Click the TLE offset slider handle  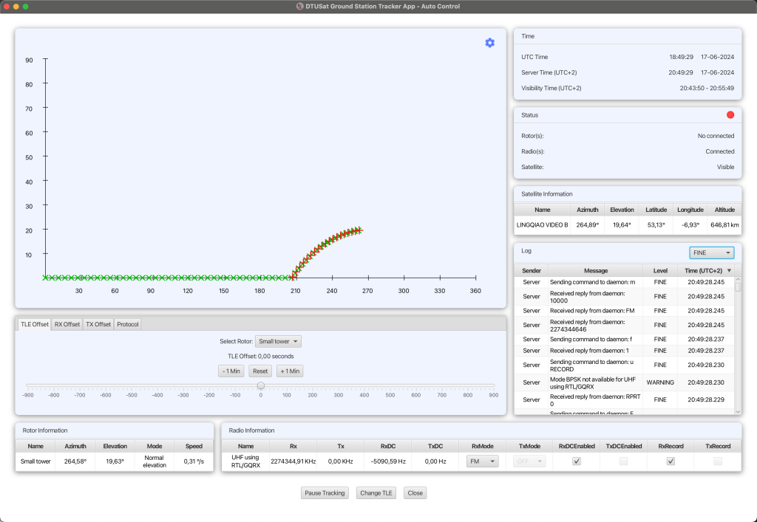coord(261,385)
